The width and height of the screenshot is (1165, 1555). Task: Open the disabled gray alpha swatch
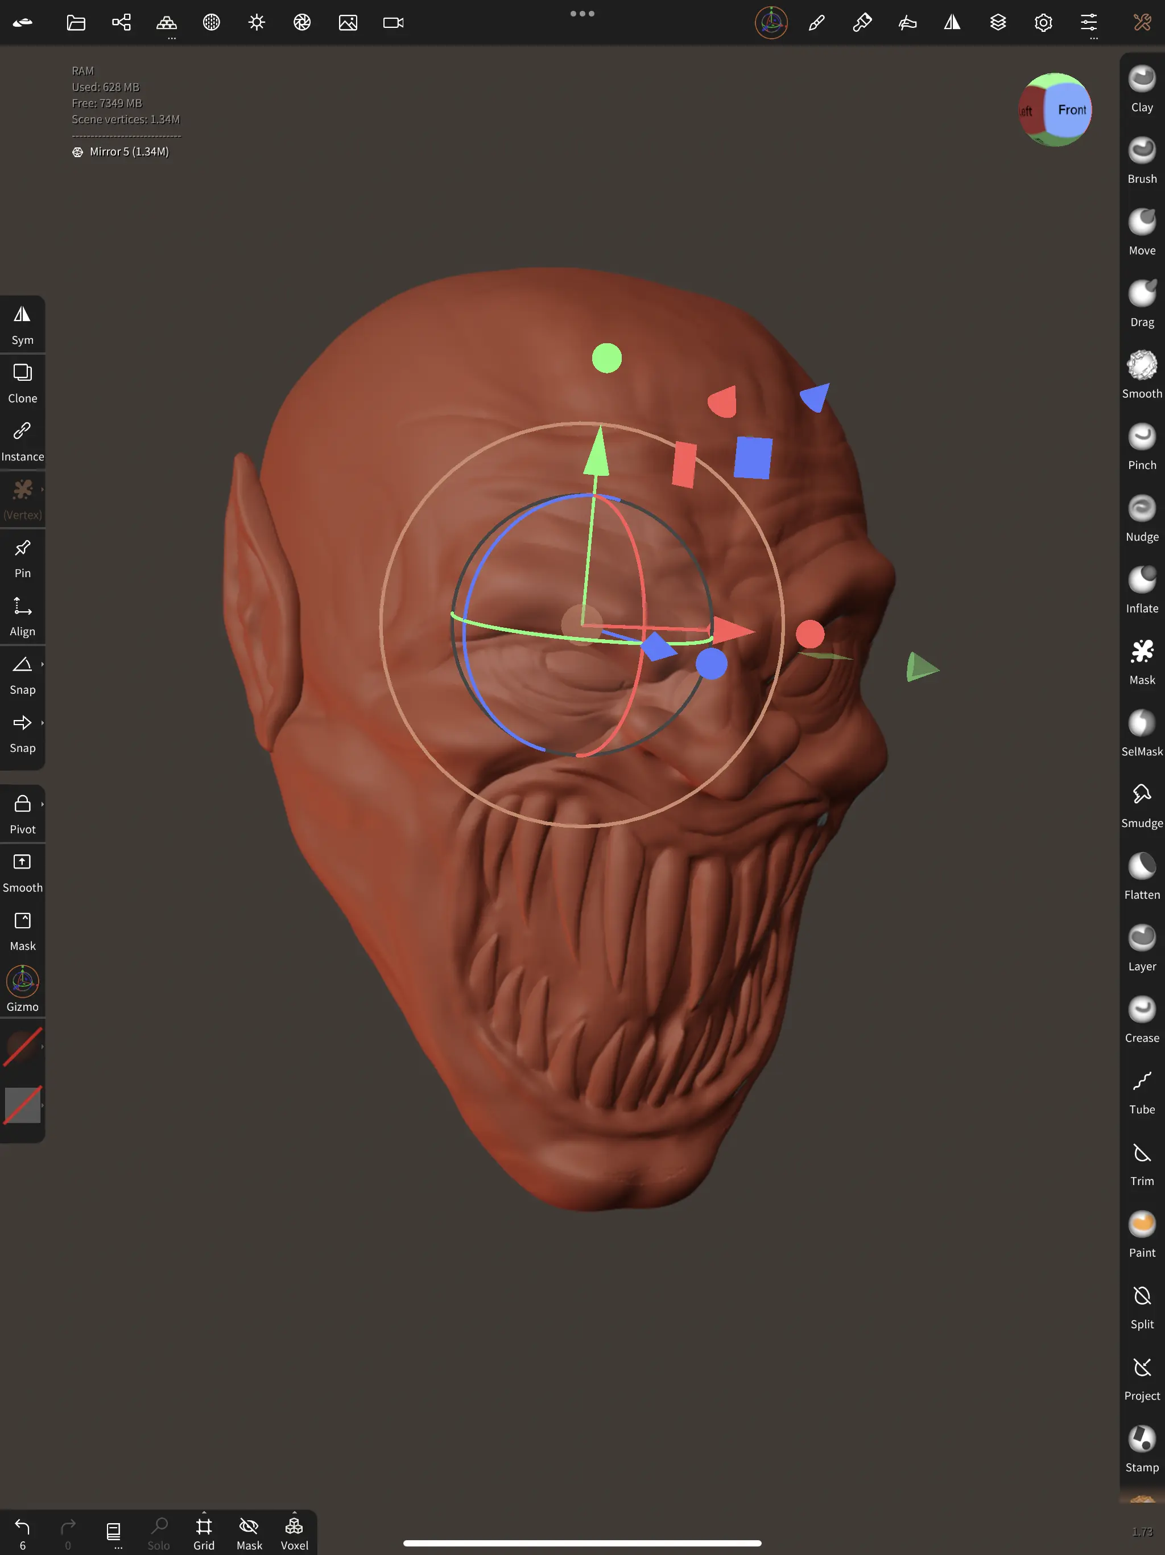pos(23,1105)
